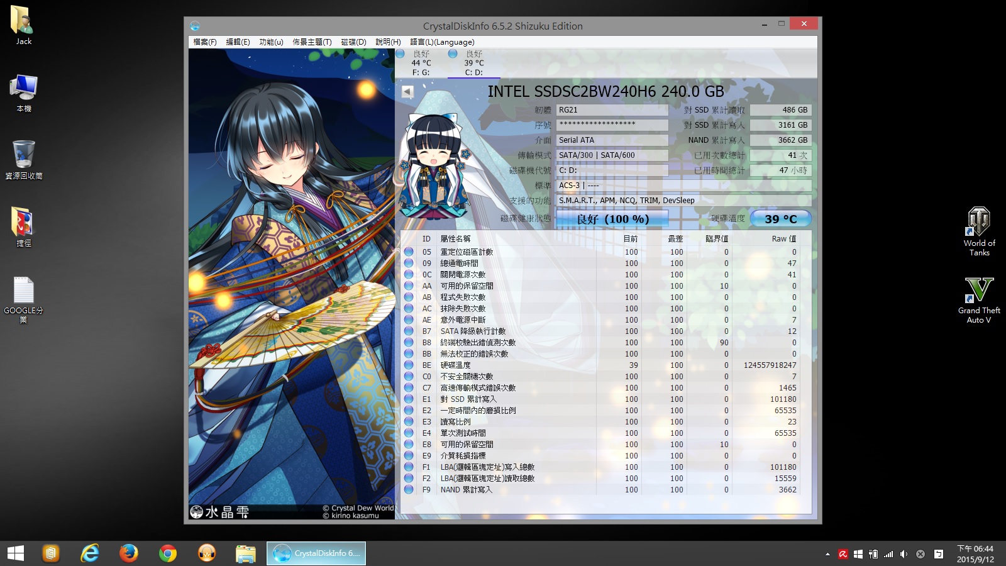
Task: Switch to F: G: disk tab
Action: (x=421, y=63)
